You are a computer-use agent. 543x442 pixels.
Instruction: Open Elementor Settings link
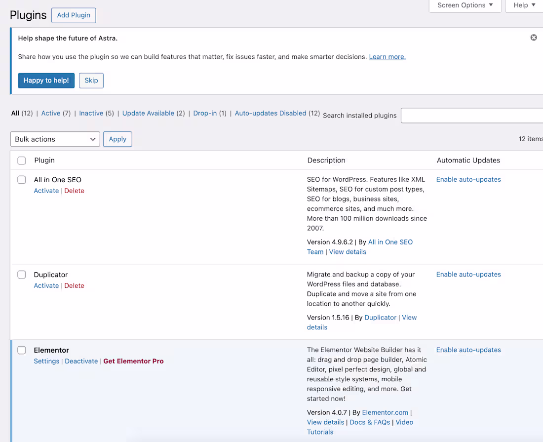click(x=46, y=362)
